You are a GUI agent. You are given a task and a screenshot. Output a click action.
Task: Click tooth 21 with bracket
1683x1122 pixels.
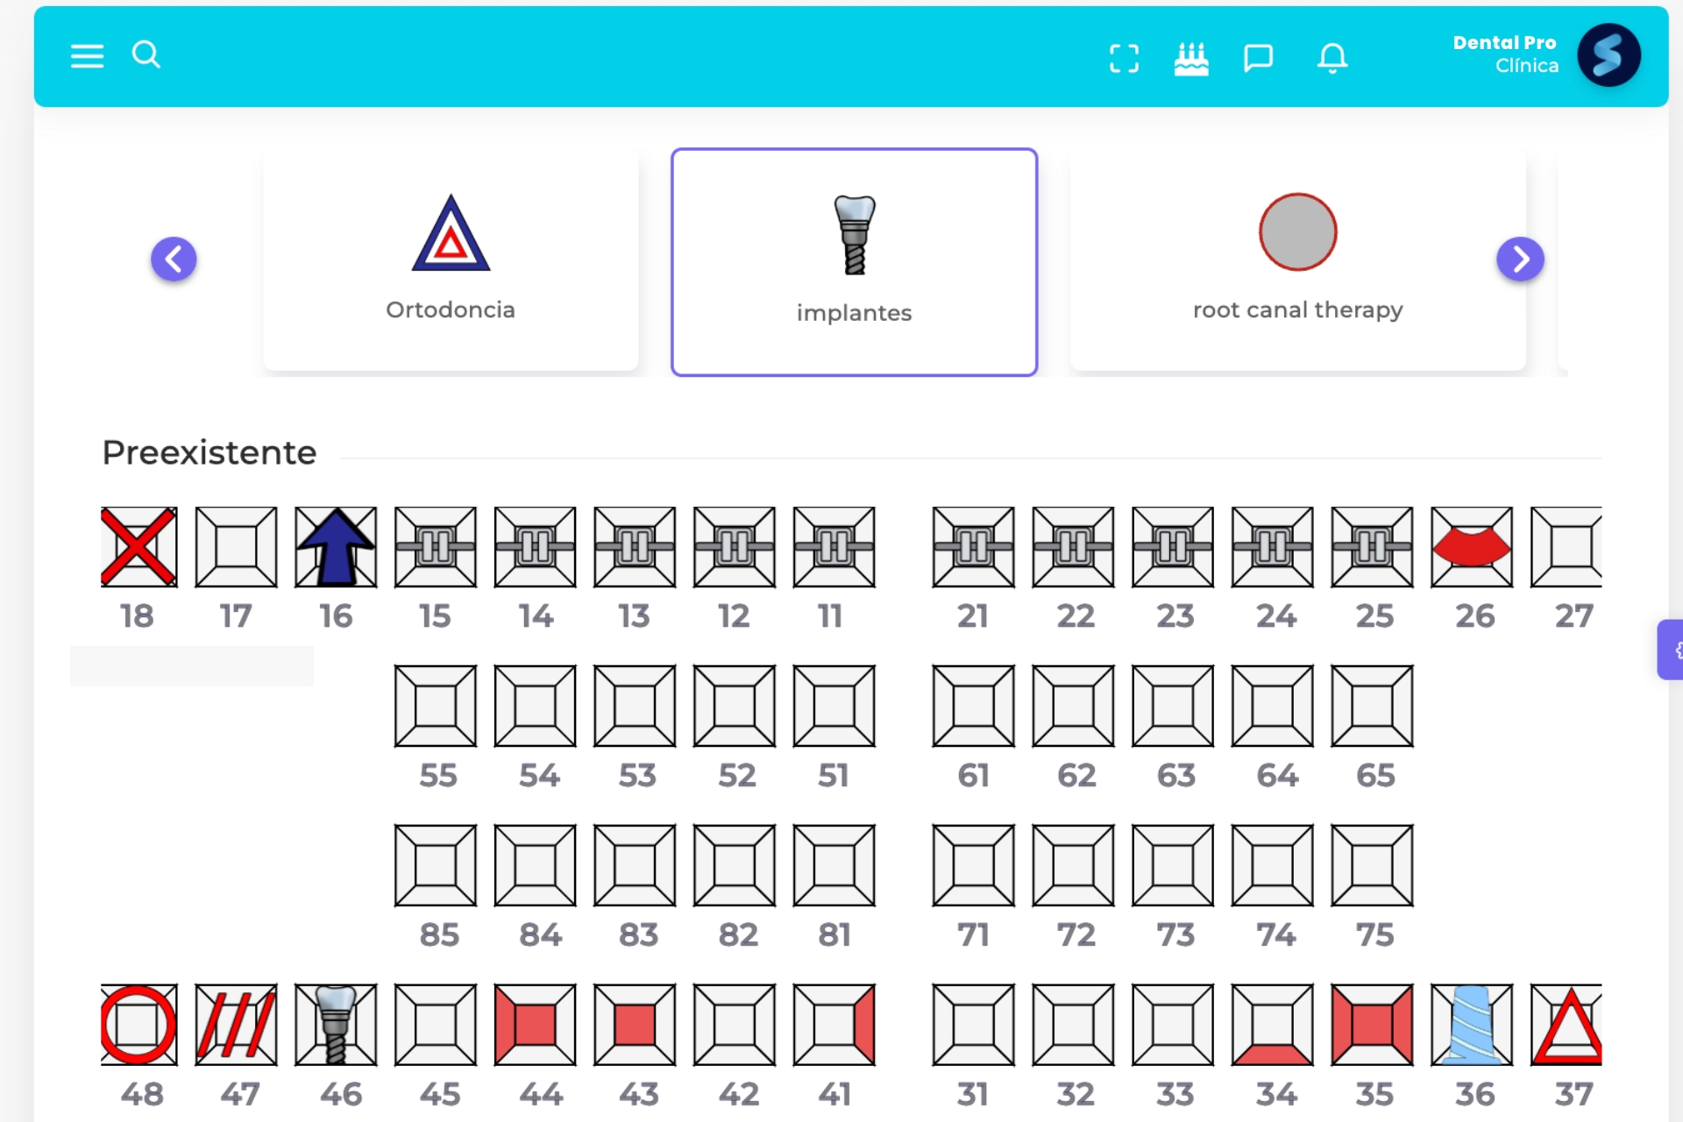[x=974, y=547]
